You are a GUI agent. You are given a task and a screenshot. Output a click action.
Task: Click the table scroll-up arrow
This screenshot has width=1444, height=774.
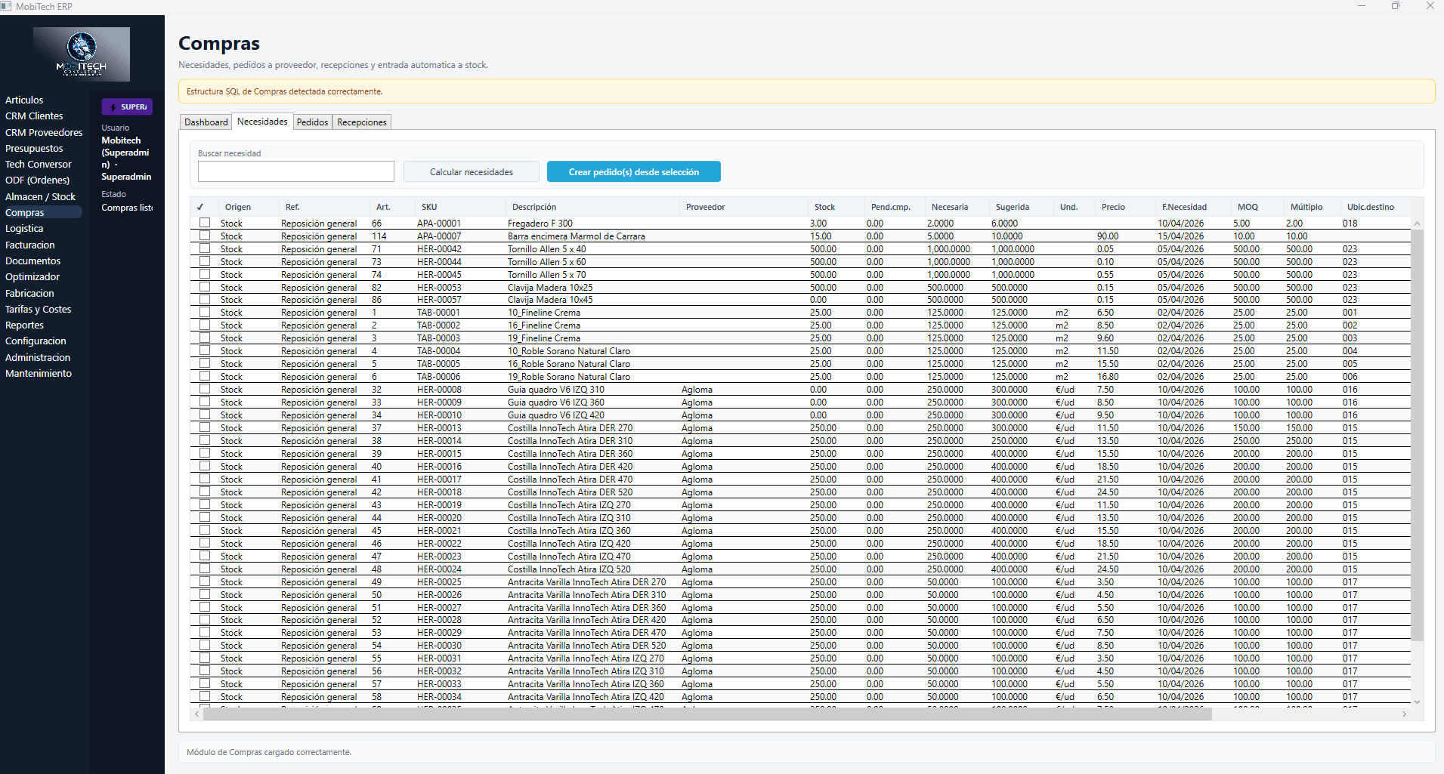click(x=1417, y=224)
